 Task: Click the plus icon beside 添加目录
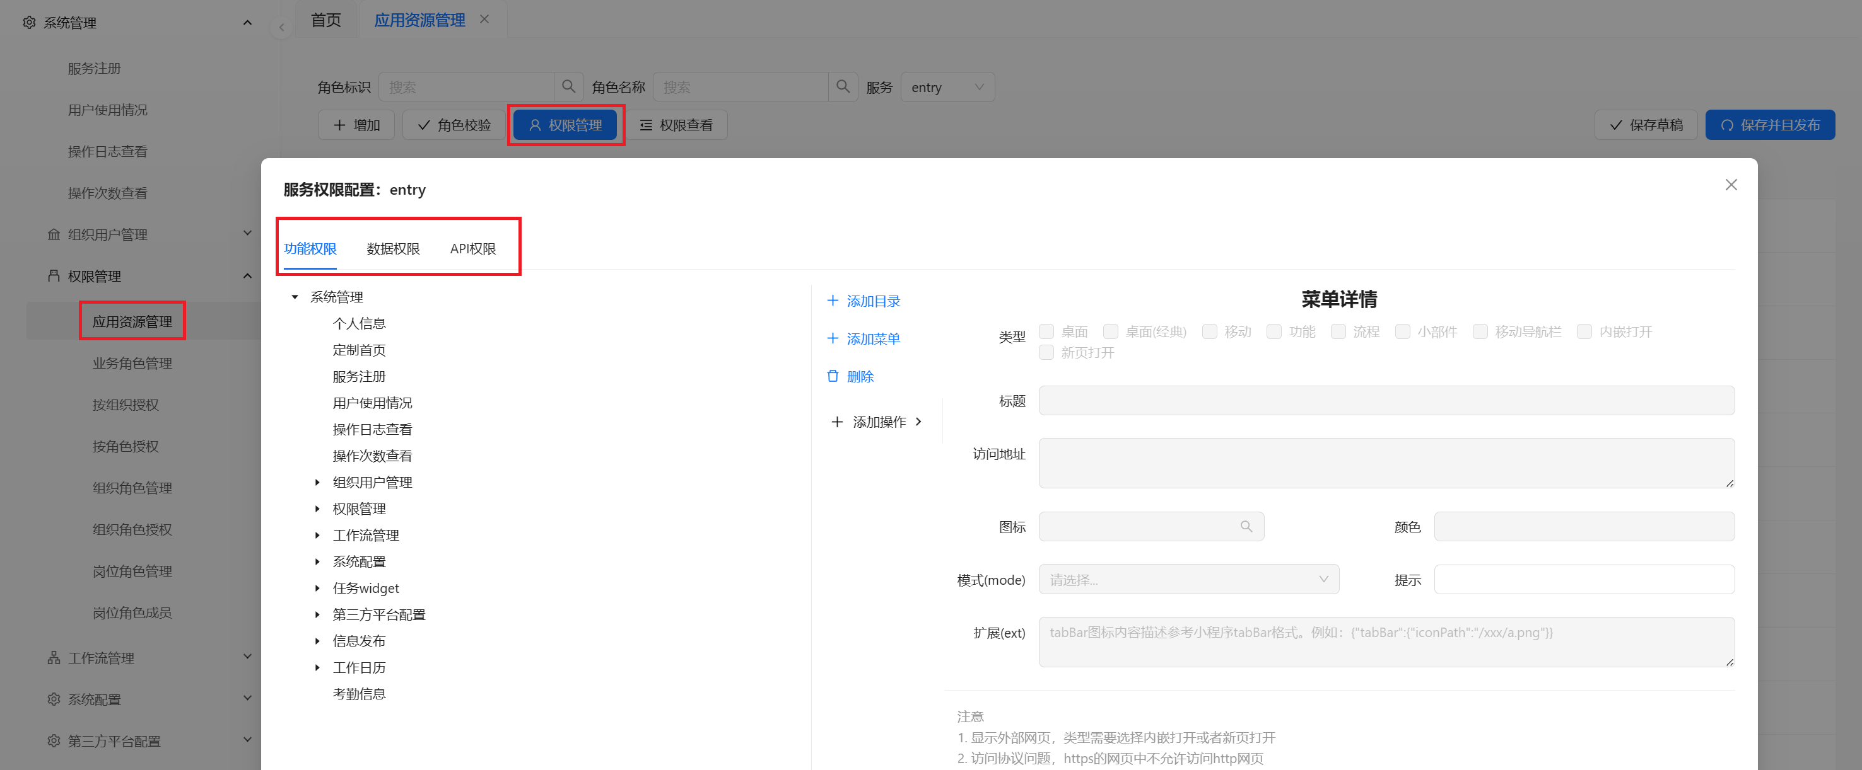coord(833,301)
